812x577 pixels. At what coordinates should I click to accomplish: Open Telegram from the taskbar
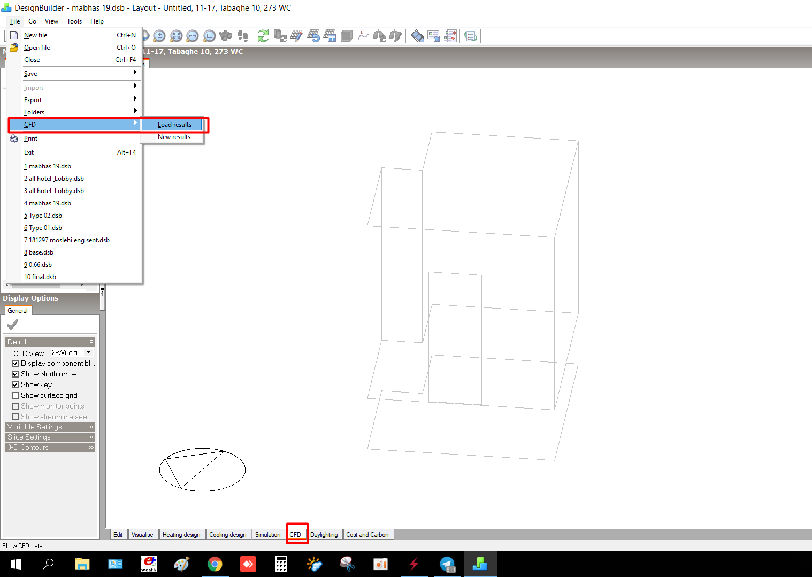[x=447, y=564]
